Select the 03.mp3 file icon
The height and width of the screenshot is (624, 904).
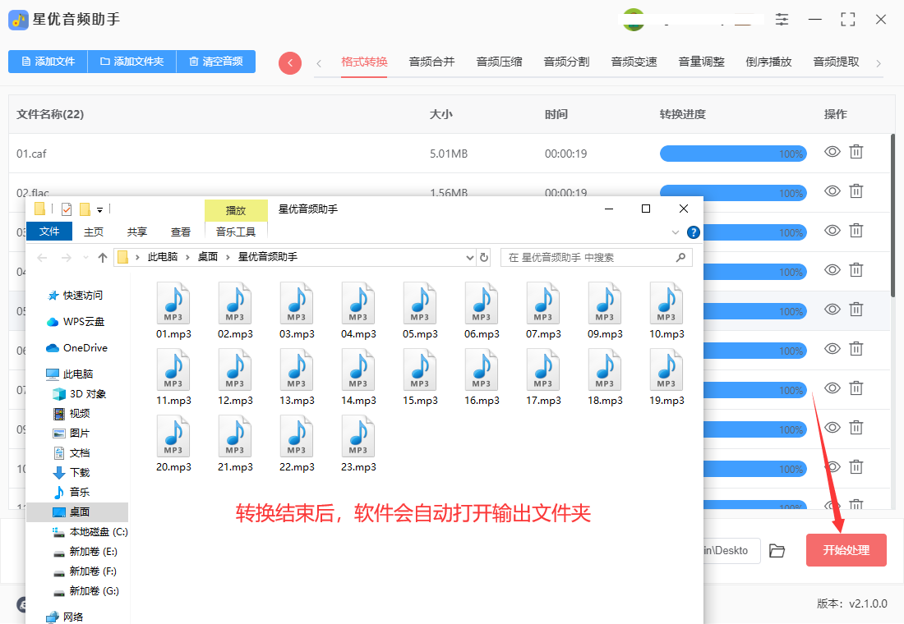click(x=297, y=304)
